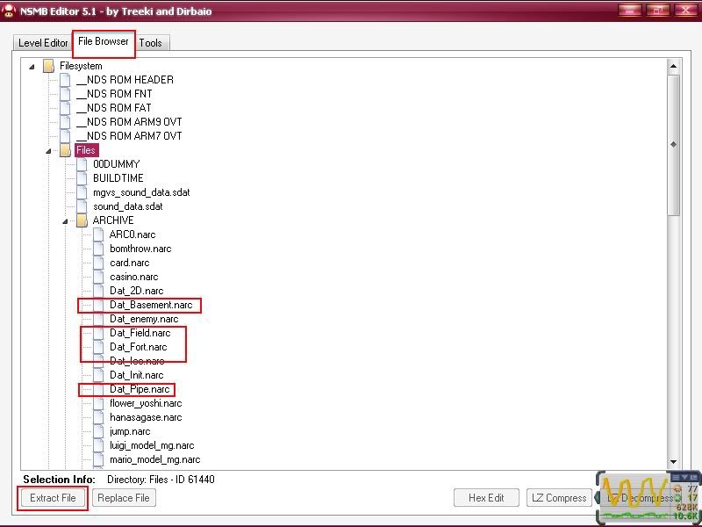Click the system monitor widget graph
Screen dimensions: 702x527
pyautogui.click(x=635, y=493)
